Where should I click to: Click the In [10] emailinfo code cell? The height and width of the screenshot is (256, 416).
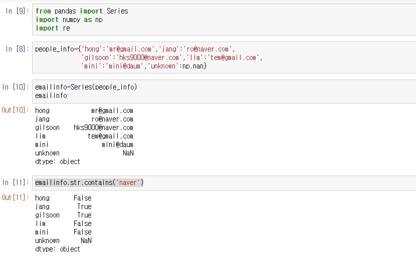[224, 91]
